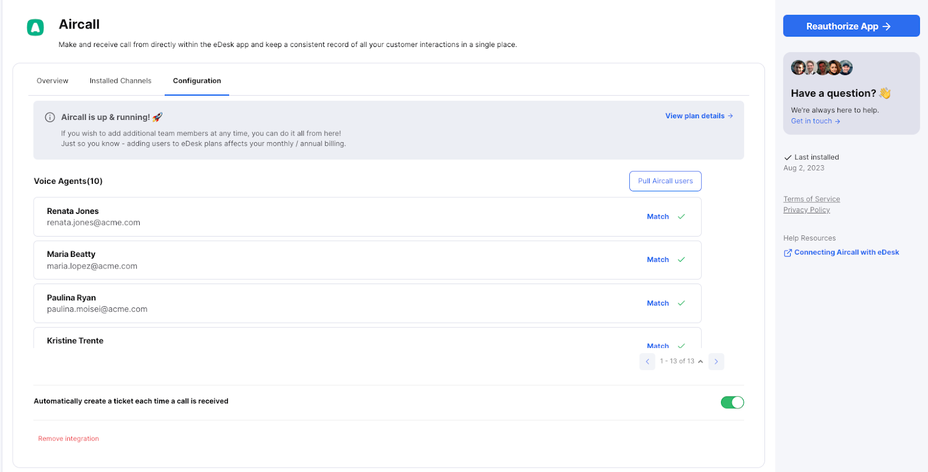The image size is (928, 472).
Task: Click the renata.jones@acme.com email text
Action: pyautogui.click(x=93, y=223)
